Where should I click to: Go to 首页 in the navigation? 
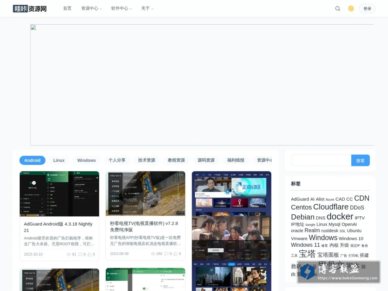tap(67, 8)
